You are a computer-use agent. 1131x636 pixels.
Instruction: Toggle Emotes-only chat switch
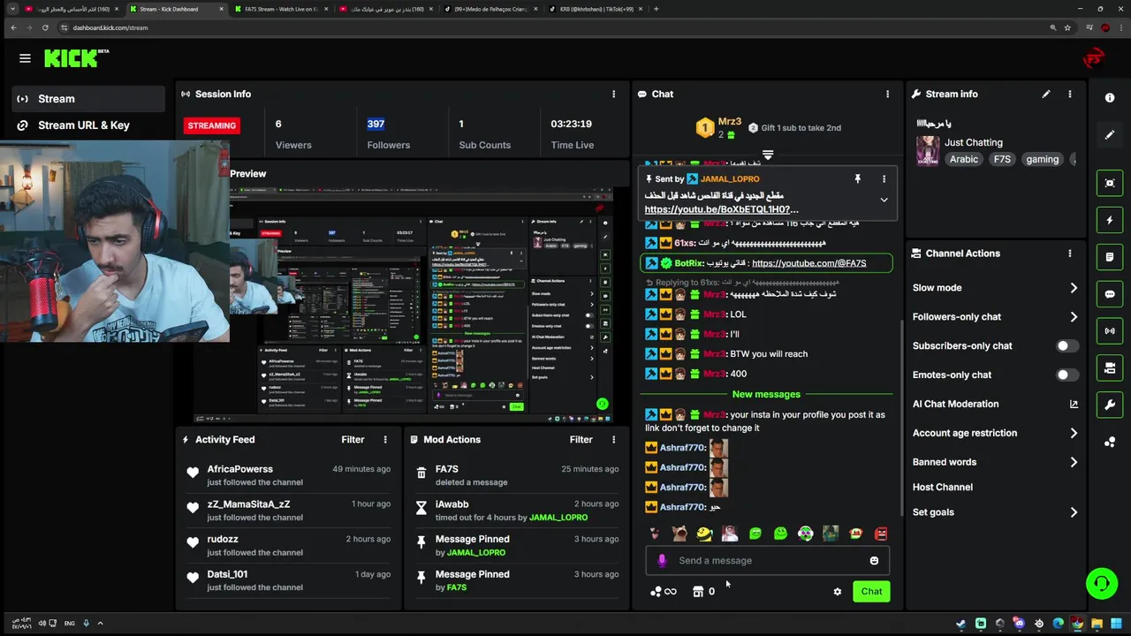[x=1067, y=375]
